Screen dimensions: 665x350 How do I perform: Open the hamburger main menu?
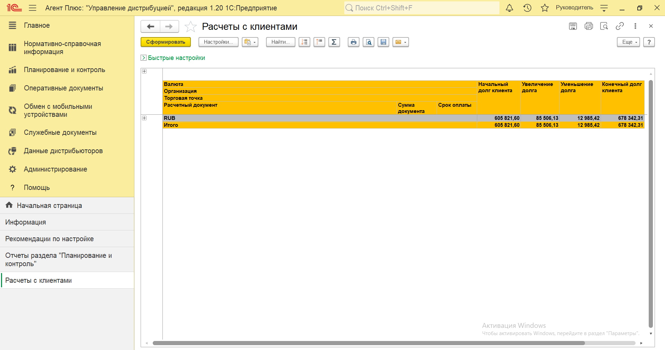[x=33, y=8]
